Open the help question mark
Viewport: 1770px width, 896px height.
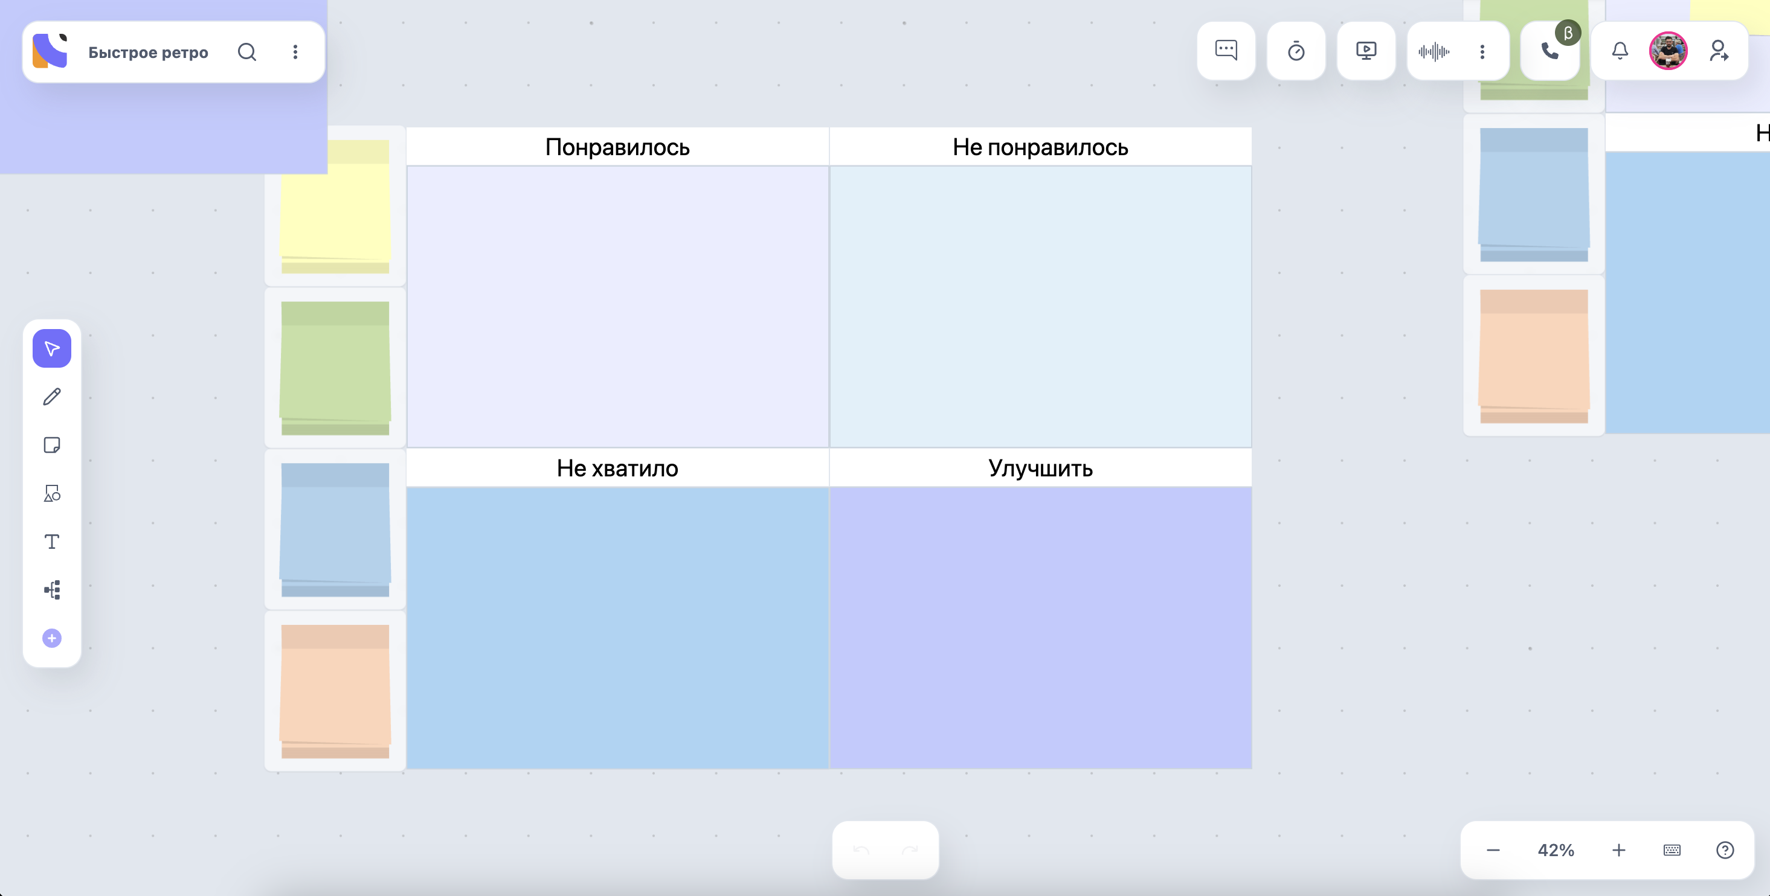point(1725,850)
